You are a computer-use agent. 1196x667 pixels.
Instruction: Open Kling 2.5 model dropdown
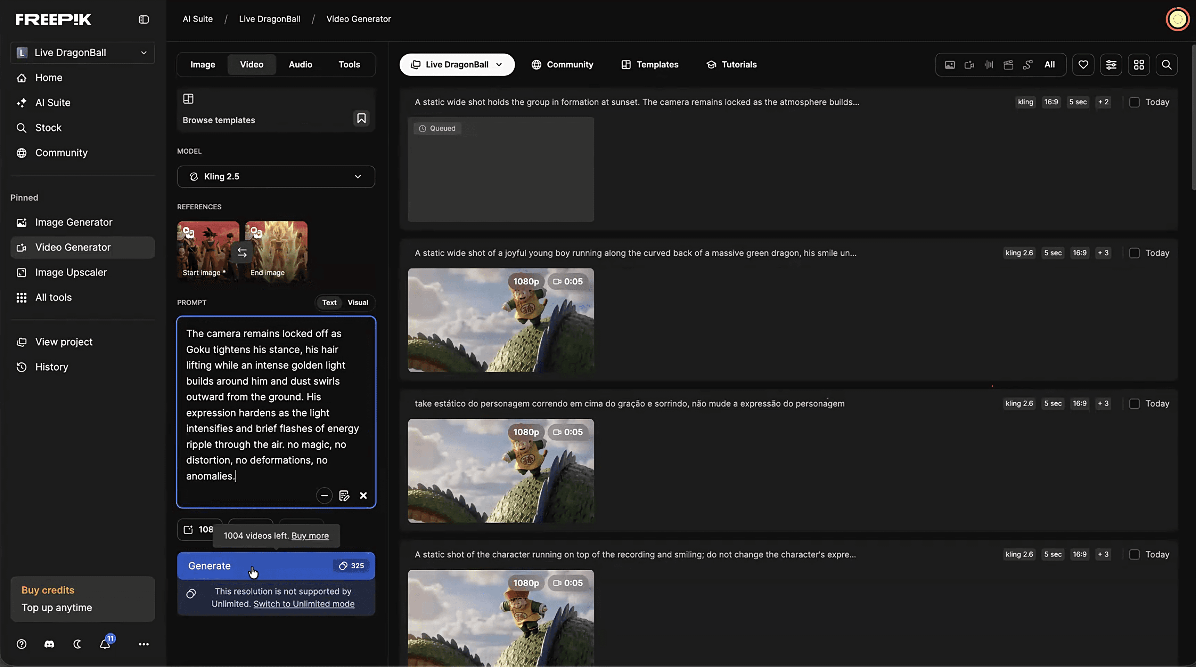coord(276,177)
